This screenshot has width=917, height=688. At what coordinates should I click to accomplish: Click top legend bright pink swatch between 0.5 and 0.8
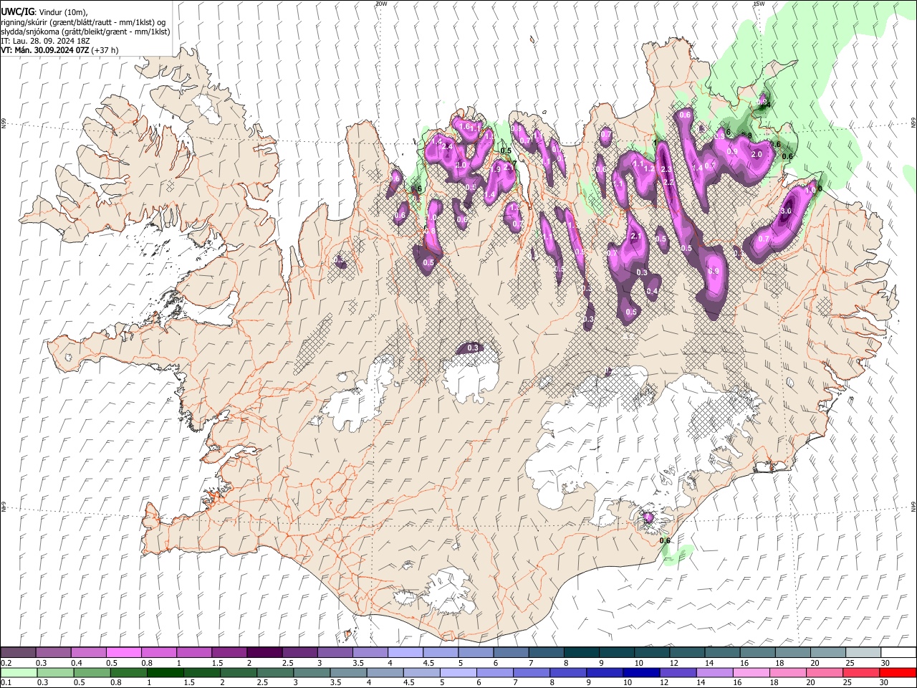[123, 653]
